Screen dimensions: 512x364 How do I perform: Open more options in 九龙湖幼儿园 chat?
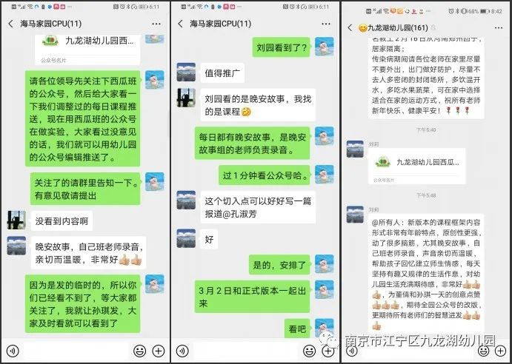498,28
